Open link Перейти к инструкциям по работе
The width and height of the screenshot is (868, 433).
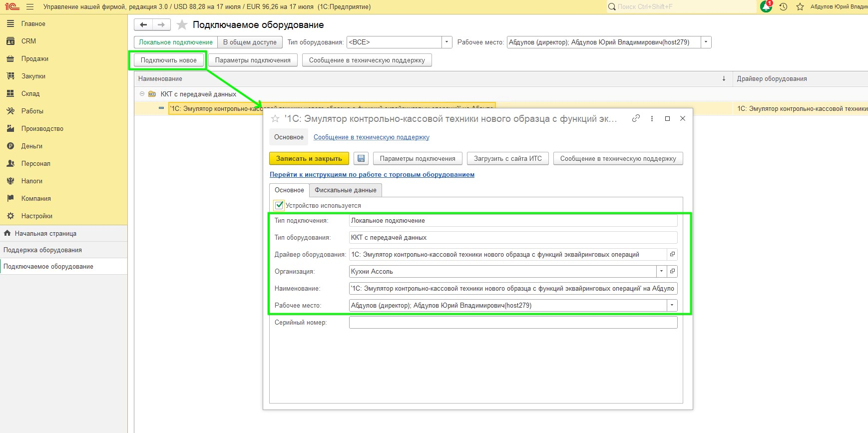click(x=372, y=175)
